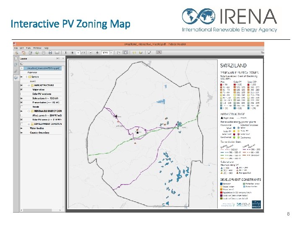This screenshot has height=226, width=302.
Task: Select Solar PV locations layer name
Action: click(42, 94)
